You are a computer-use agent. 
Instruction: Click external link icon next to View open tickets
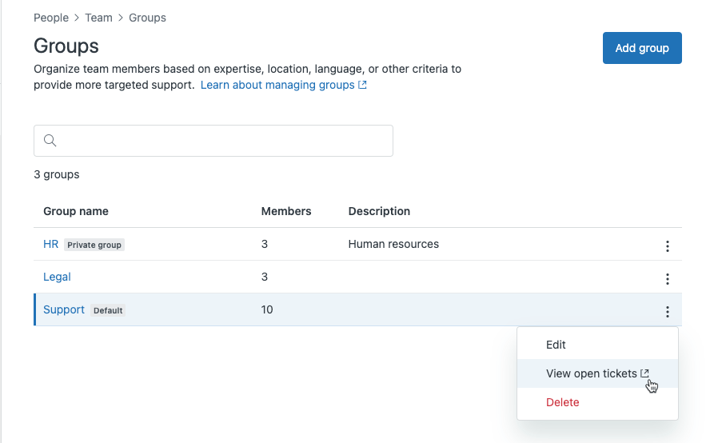[645, 373]
